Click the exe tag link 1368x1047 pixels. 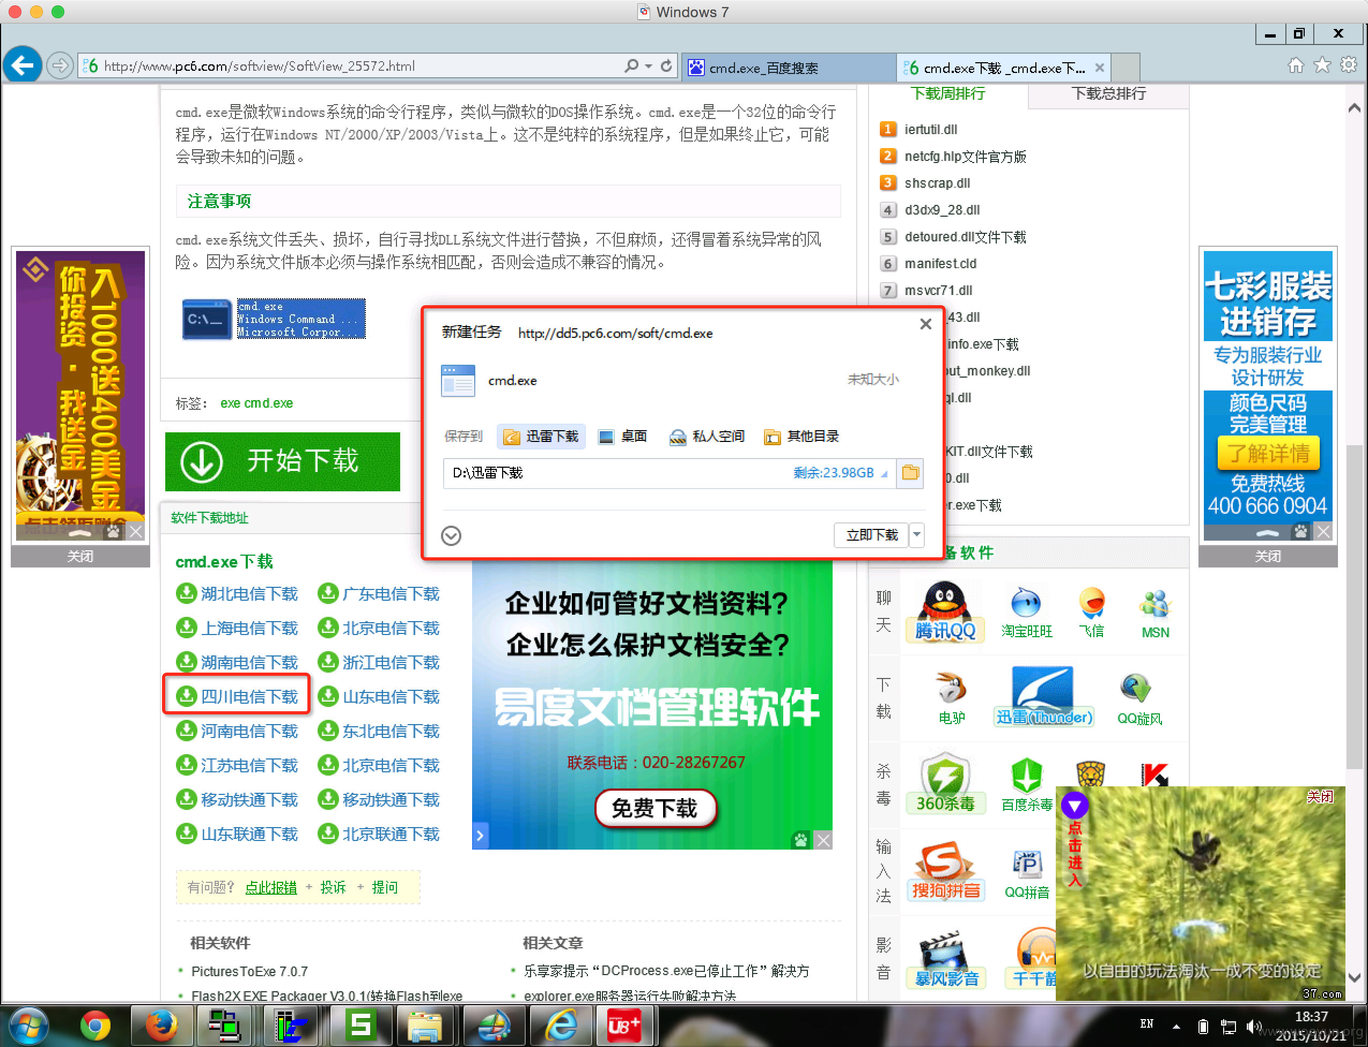[230, 403]
